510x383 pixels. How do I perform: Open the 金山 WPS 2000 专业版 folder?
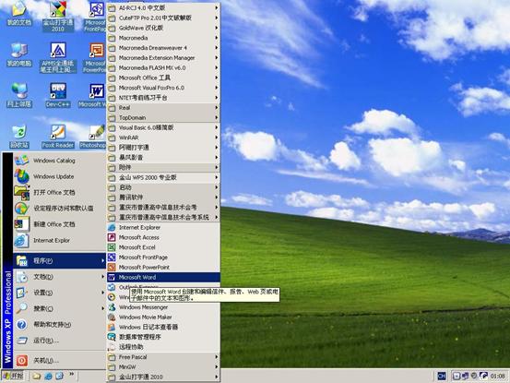click(x=163, y=178)
